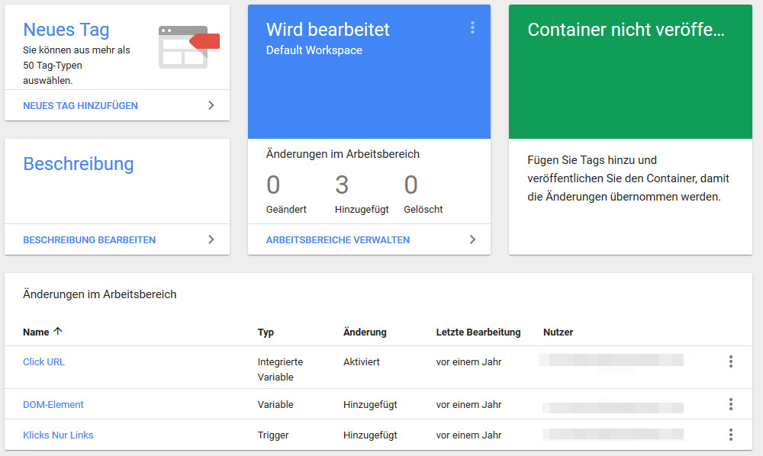Click the Typ column header
Viewport: 763px width, 456px height.
click(264, 332)
